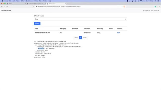Reload the current page

point(7,6)
